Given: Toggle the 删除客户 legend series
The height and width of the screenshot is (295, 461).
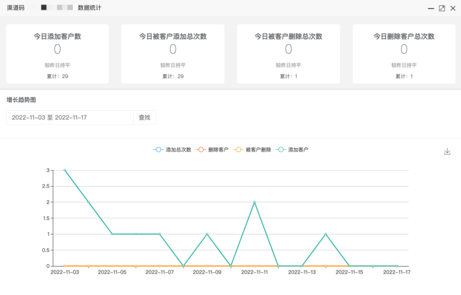Looking at the screenshot, I should pyautogui.click(x=212, y=150).
